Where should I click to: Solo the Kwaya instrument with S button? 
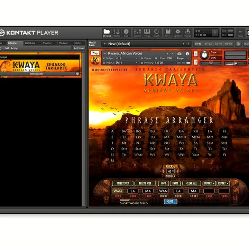pos(196,54)
